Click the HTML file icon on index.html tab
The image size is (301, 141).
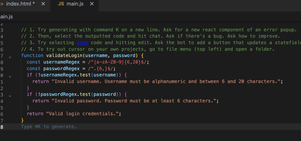2,4
